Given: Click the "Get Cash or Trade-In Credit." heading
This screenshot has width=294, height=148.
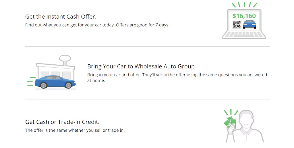Looking at the screenshot, I should (62, 122).
